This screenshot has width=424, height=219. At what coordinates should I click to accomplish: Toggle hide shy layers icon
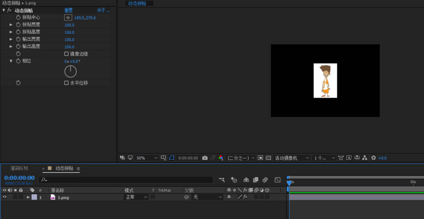click(246, 180)
